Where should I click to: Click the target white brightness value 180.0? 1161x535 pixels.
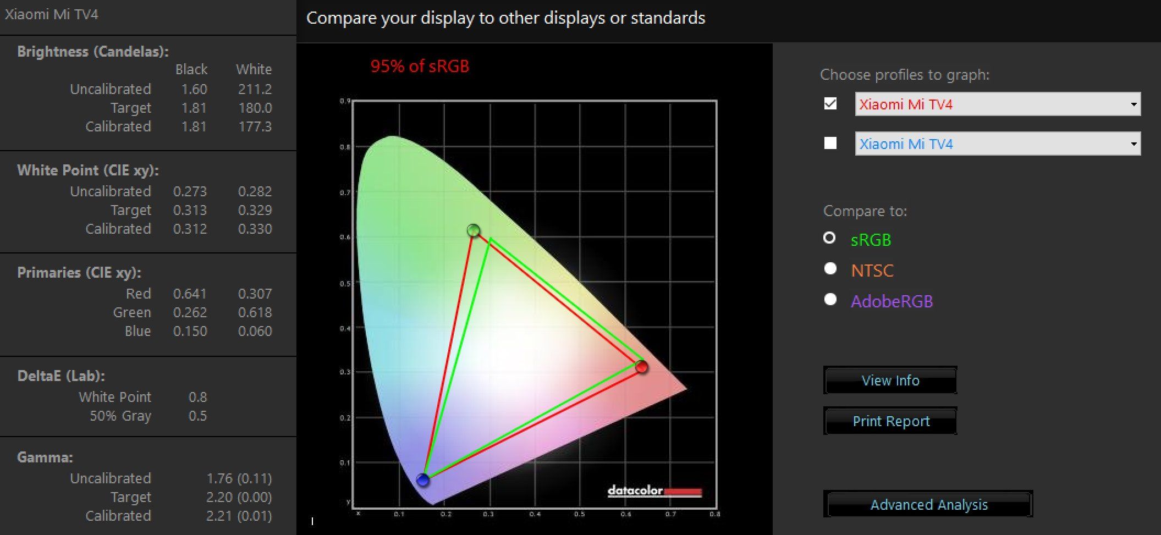(255, 108)
